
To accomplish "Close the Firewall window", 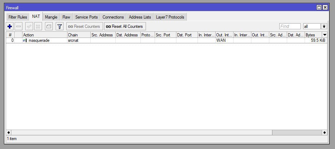I will [x=325, y=8].
